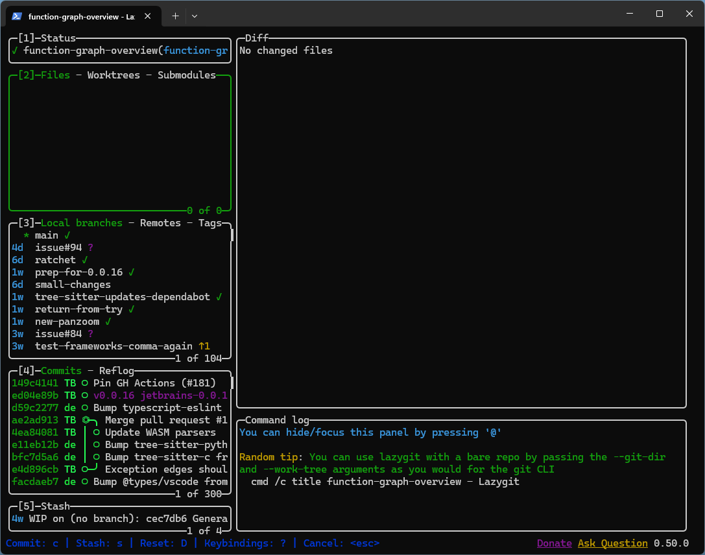705x555 pixels.
Task: Click the Keybindings: ? shortcut
Action: coord(245,543)
